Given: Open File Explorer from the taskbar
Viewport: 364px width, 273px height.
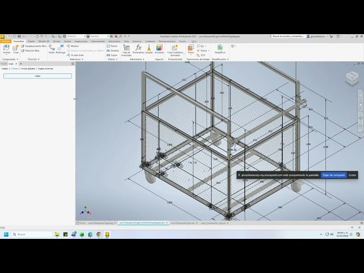Looking at the screenshot, I should [57, 234].
